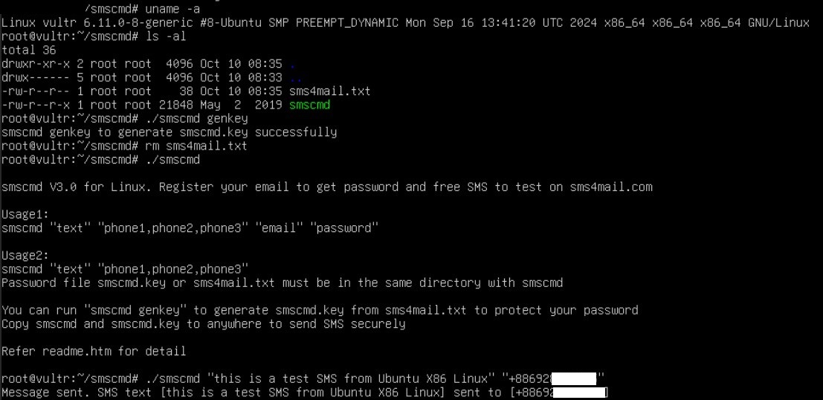This screenshot has height=400, width=823.
Task: Click 'Copy smscmd and smscmd.key' instruction line
Action: pos(204,323)
